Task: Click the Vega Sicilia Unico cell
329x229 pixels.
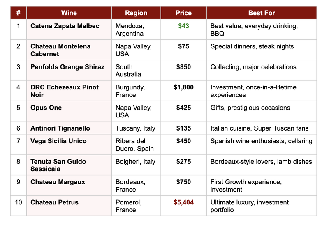Action: pyautogui.click(x=58, y=141)
